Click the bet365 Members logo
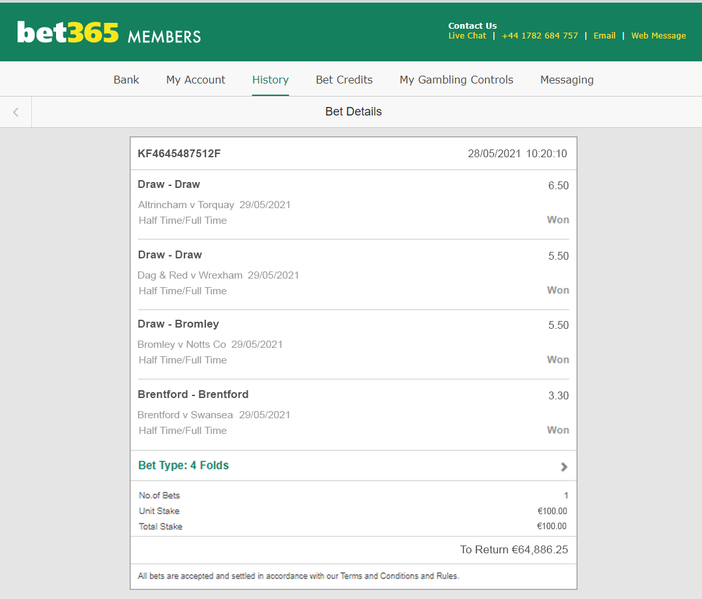 pos(109,33)
